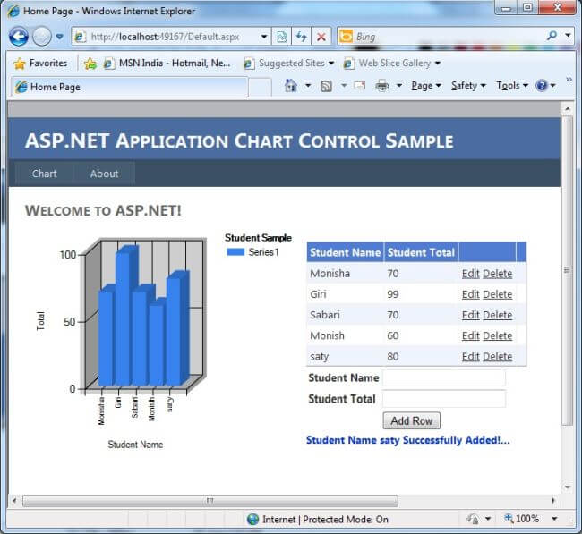Toggle the Compatibility View icon

(x=282, y=37)
